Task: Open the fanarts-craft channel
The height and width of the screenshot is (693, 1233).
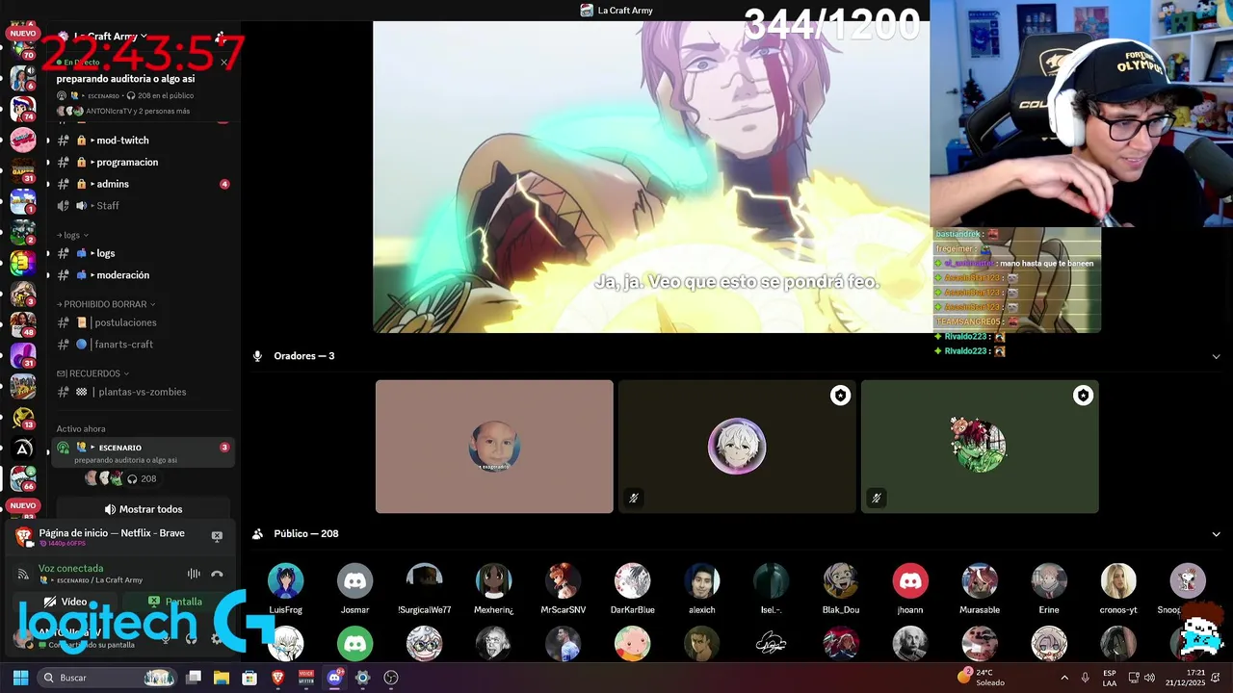Action: [x=139, y=345]
